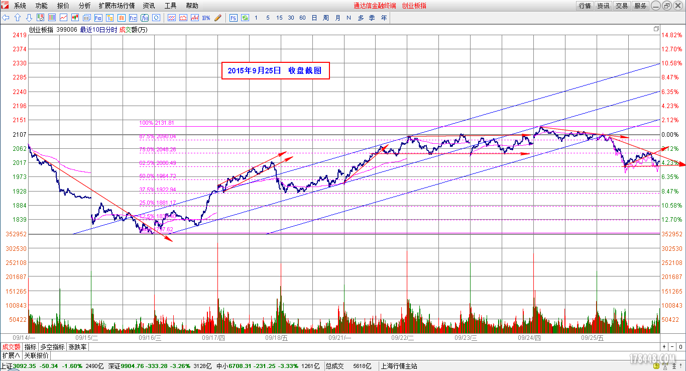
Task: Select the pencil drawing tool
Action: point(217,18)
